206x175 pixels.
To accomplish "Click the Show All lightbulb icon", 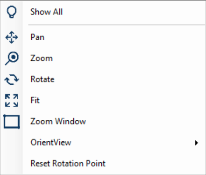I will (12, 12).
